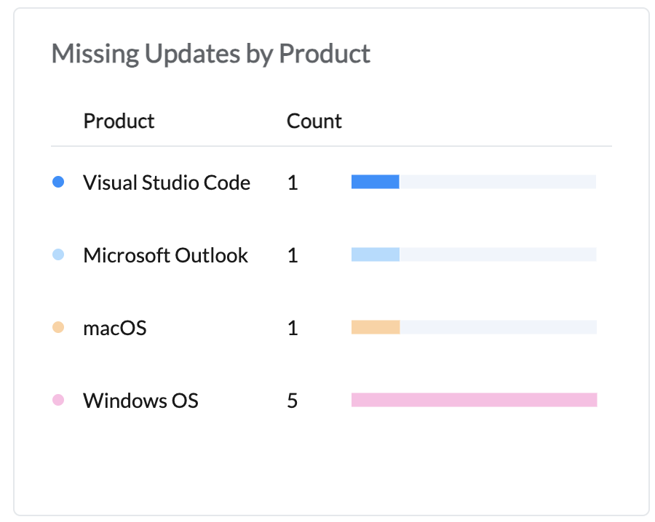Click the blue dot beside Visual Studio Code
The width and height of the screenshot is (655, 522).
tap(59, 182)
